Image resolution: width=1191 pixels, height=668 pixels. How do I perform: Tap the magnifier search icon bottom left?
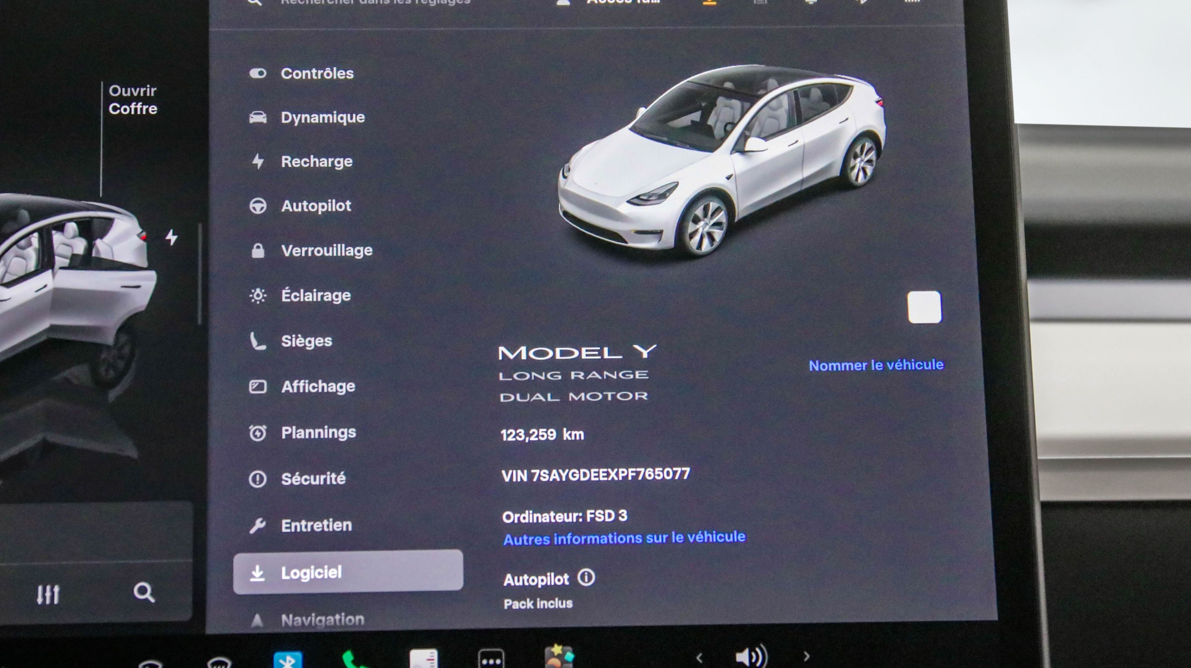[144, 592]
